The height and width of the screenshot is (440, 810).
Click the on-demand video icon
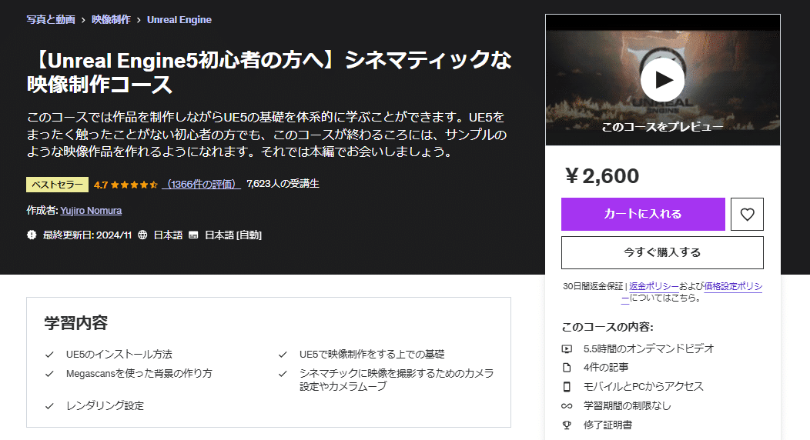tap(567, 348)
